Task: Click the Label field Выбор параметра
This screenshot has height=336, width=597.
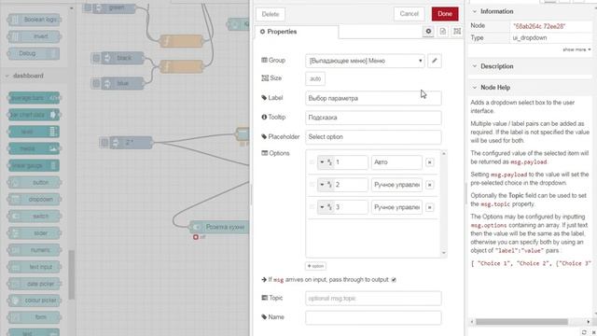Action: pyautogui.click(x=373, y=98)
